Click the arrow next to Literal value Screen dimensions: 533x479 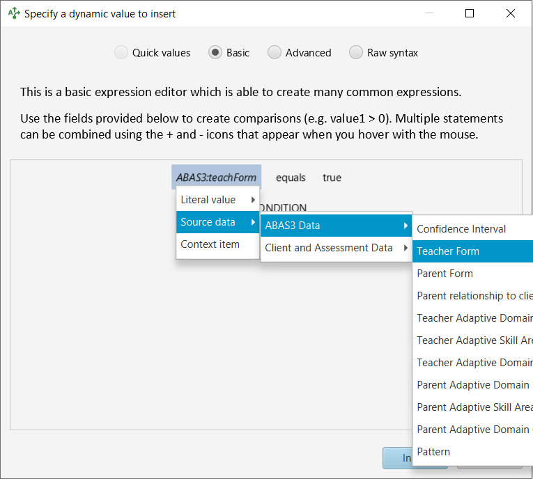click(x=253, y=200)
